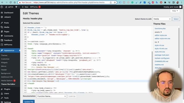Image resolution: width=184 pixels, height=103 pixels.
Task: Open the comments bubble in admin bar
Action: tap(17, 7)
